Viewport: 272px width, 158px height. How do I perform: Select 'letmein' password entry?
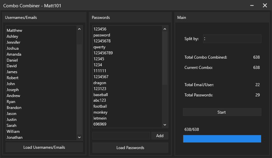[100, 118]
